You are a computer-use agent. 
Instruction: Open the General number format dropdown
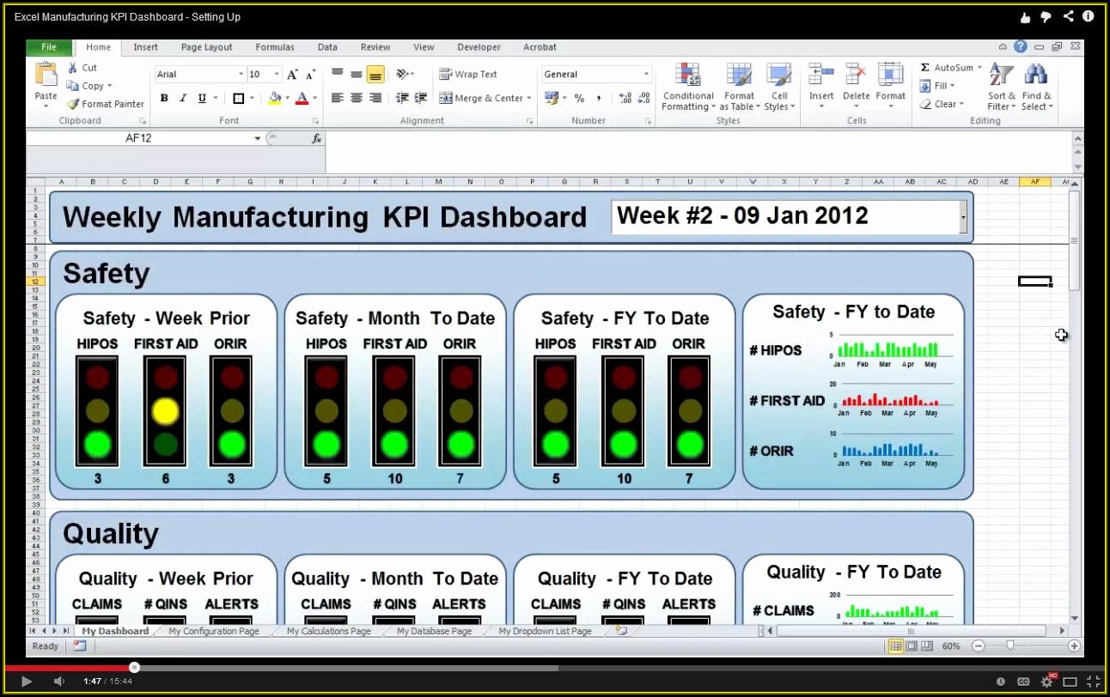tap(646, 75)
